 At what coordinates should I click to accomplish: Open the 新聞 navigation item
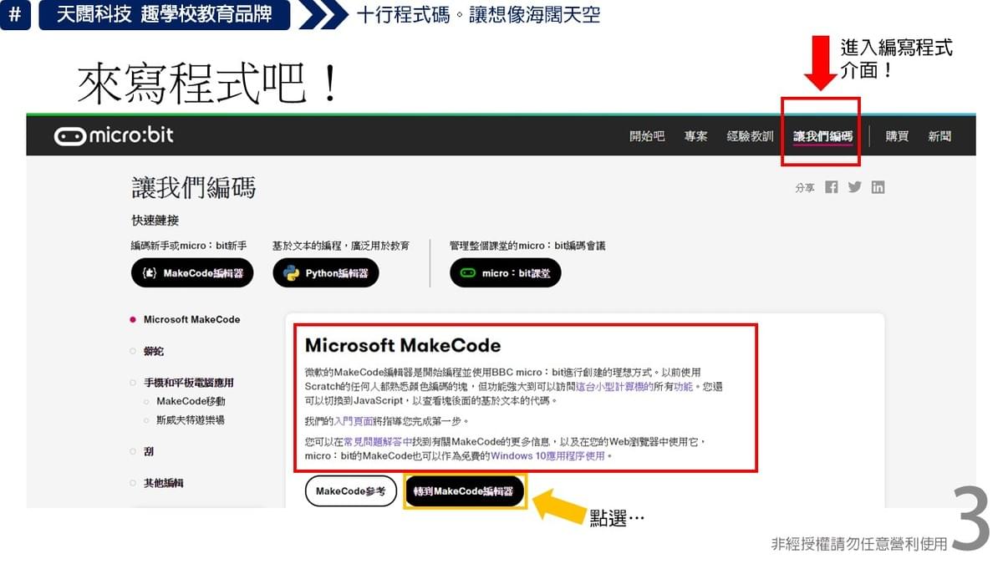pos(939,136)
